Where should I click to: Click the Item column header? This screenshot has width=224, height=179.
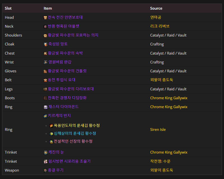click(48, 8)
